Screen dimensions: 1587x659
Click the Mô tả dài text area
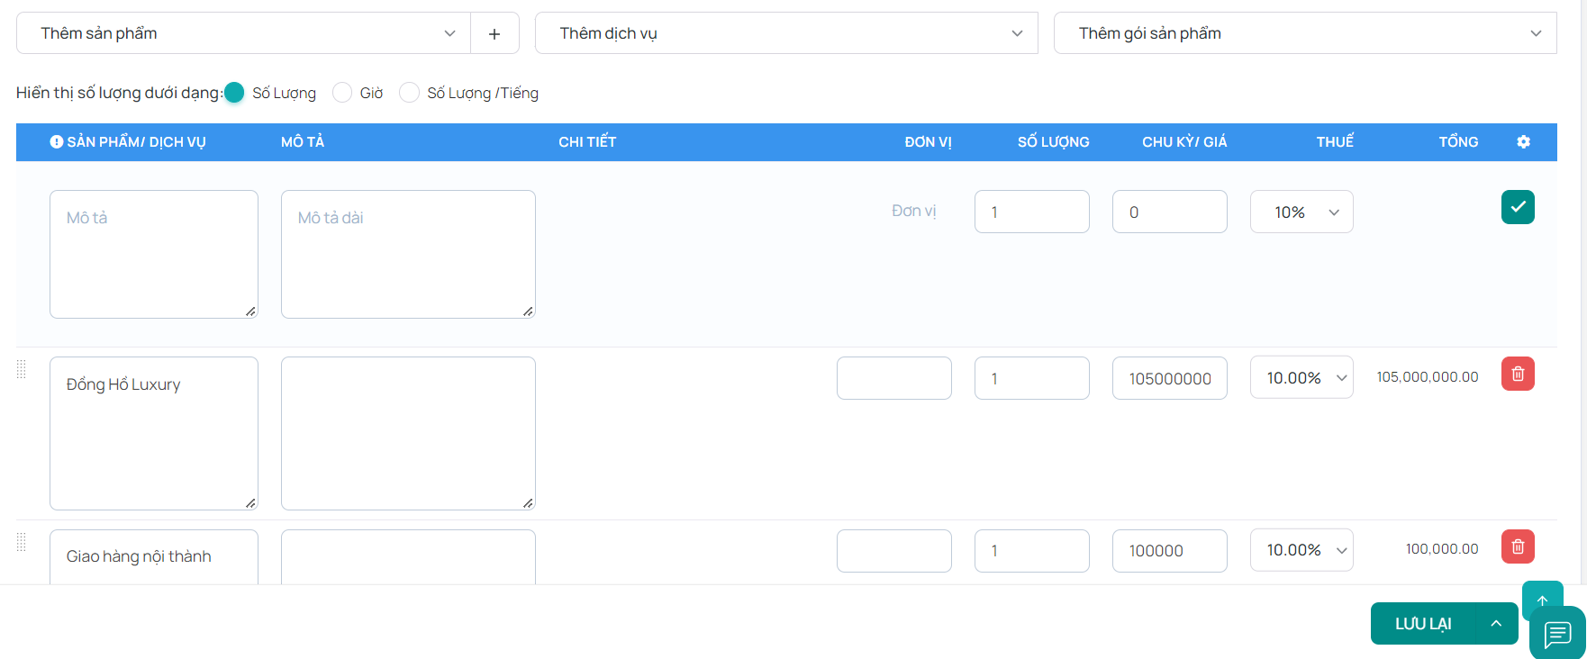(x=408, y=254)
